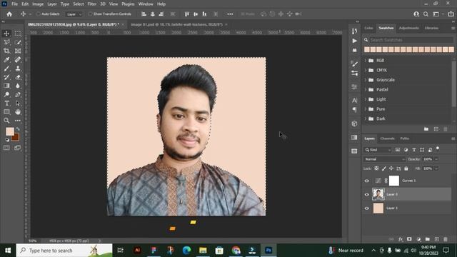This screenshot has height=257, width=457.
Task: Select the Type tool
Action: point(6,103)
